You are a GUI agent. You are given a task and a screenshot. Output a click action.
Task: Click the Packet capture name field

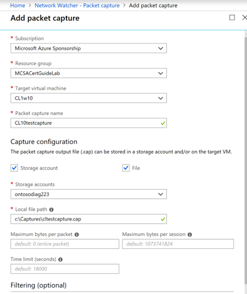point(89,123)
